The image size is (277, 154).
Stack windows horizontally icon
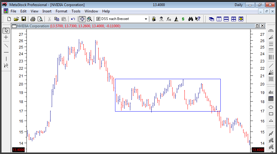pos(226,19)
